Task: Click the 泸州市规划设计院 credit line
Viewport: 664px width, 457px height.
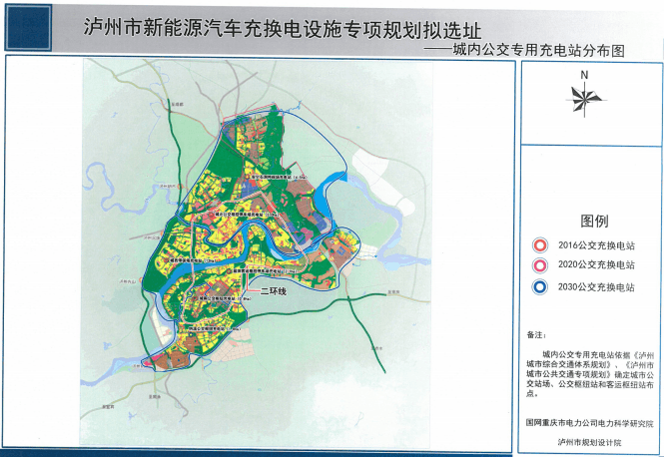Action: point(589,443)
